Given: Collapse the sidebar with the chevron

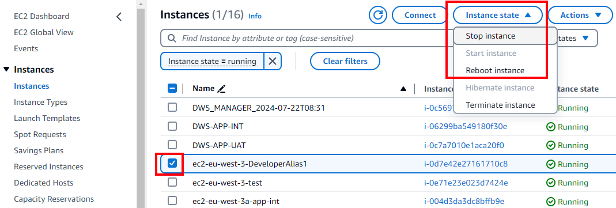Looking at the screenshot, I should tap(119, 17).
